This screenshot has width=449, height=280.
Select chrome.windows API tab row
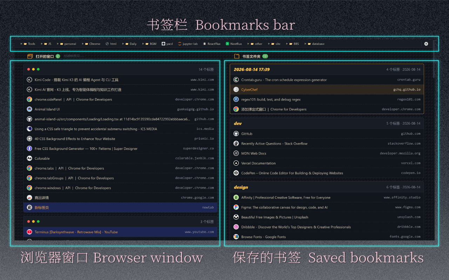pyautogui.click(x=120, y=188)
